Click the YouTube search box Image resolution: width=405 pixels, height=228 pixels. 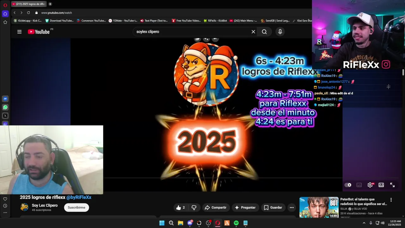(191, 32)
